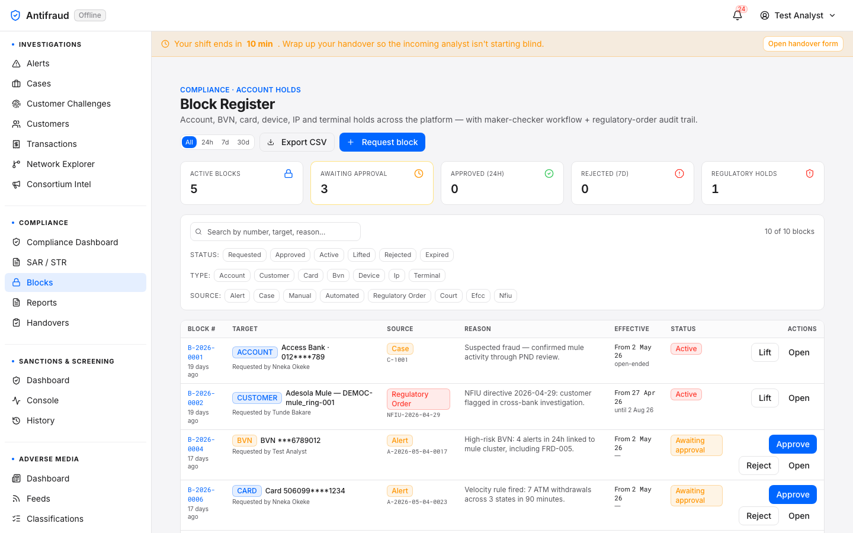Screen dimensions: 853x533
Task: Click Open handover form button
Action: pyautogui.click(x=803, y=44)
